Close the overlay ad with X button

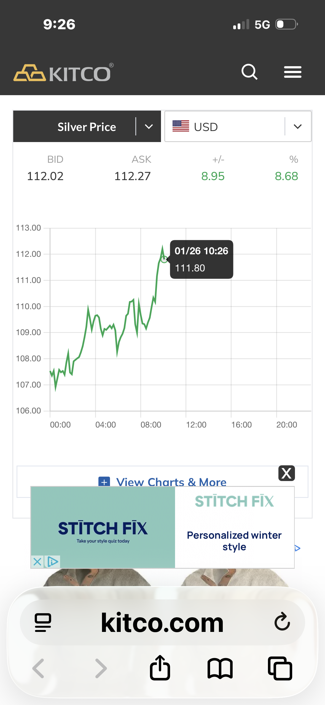click(x=287, y=473)
